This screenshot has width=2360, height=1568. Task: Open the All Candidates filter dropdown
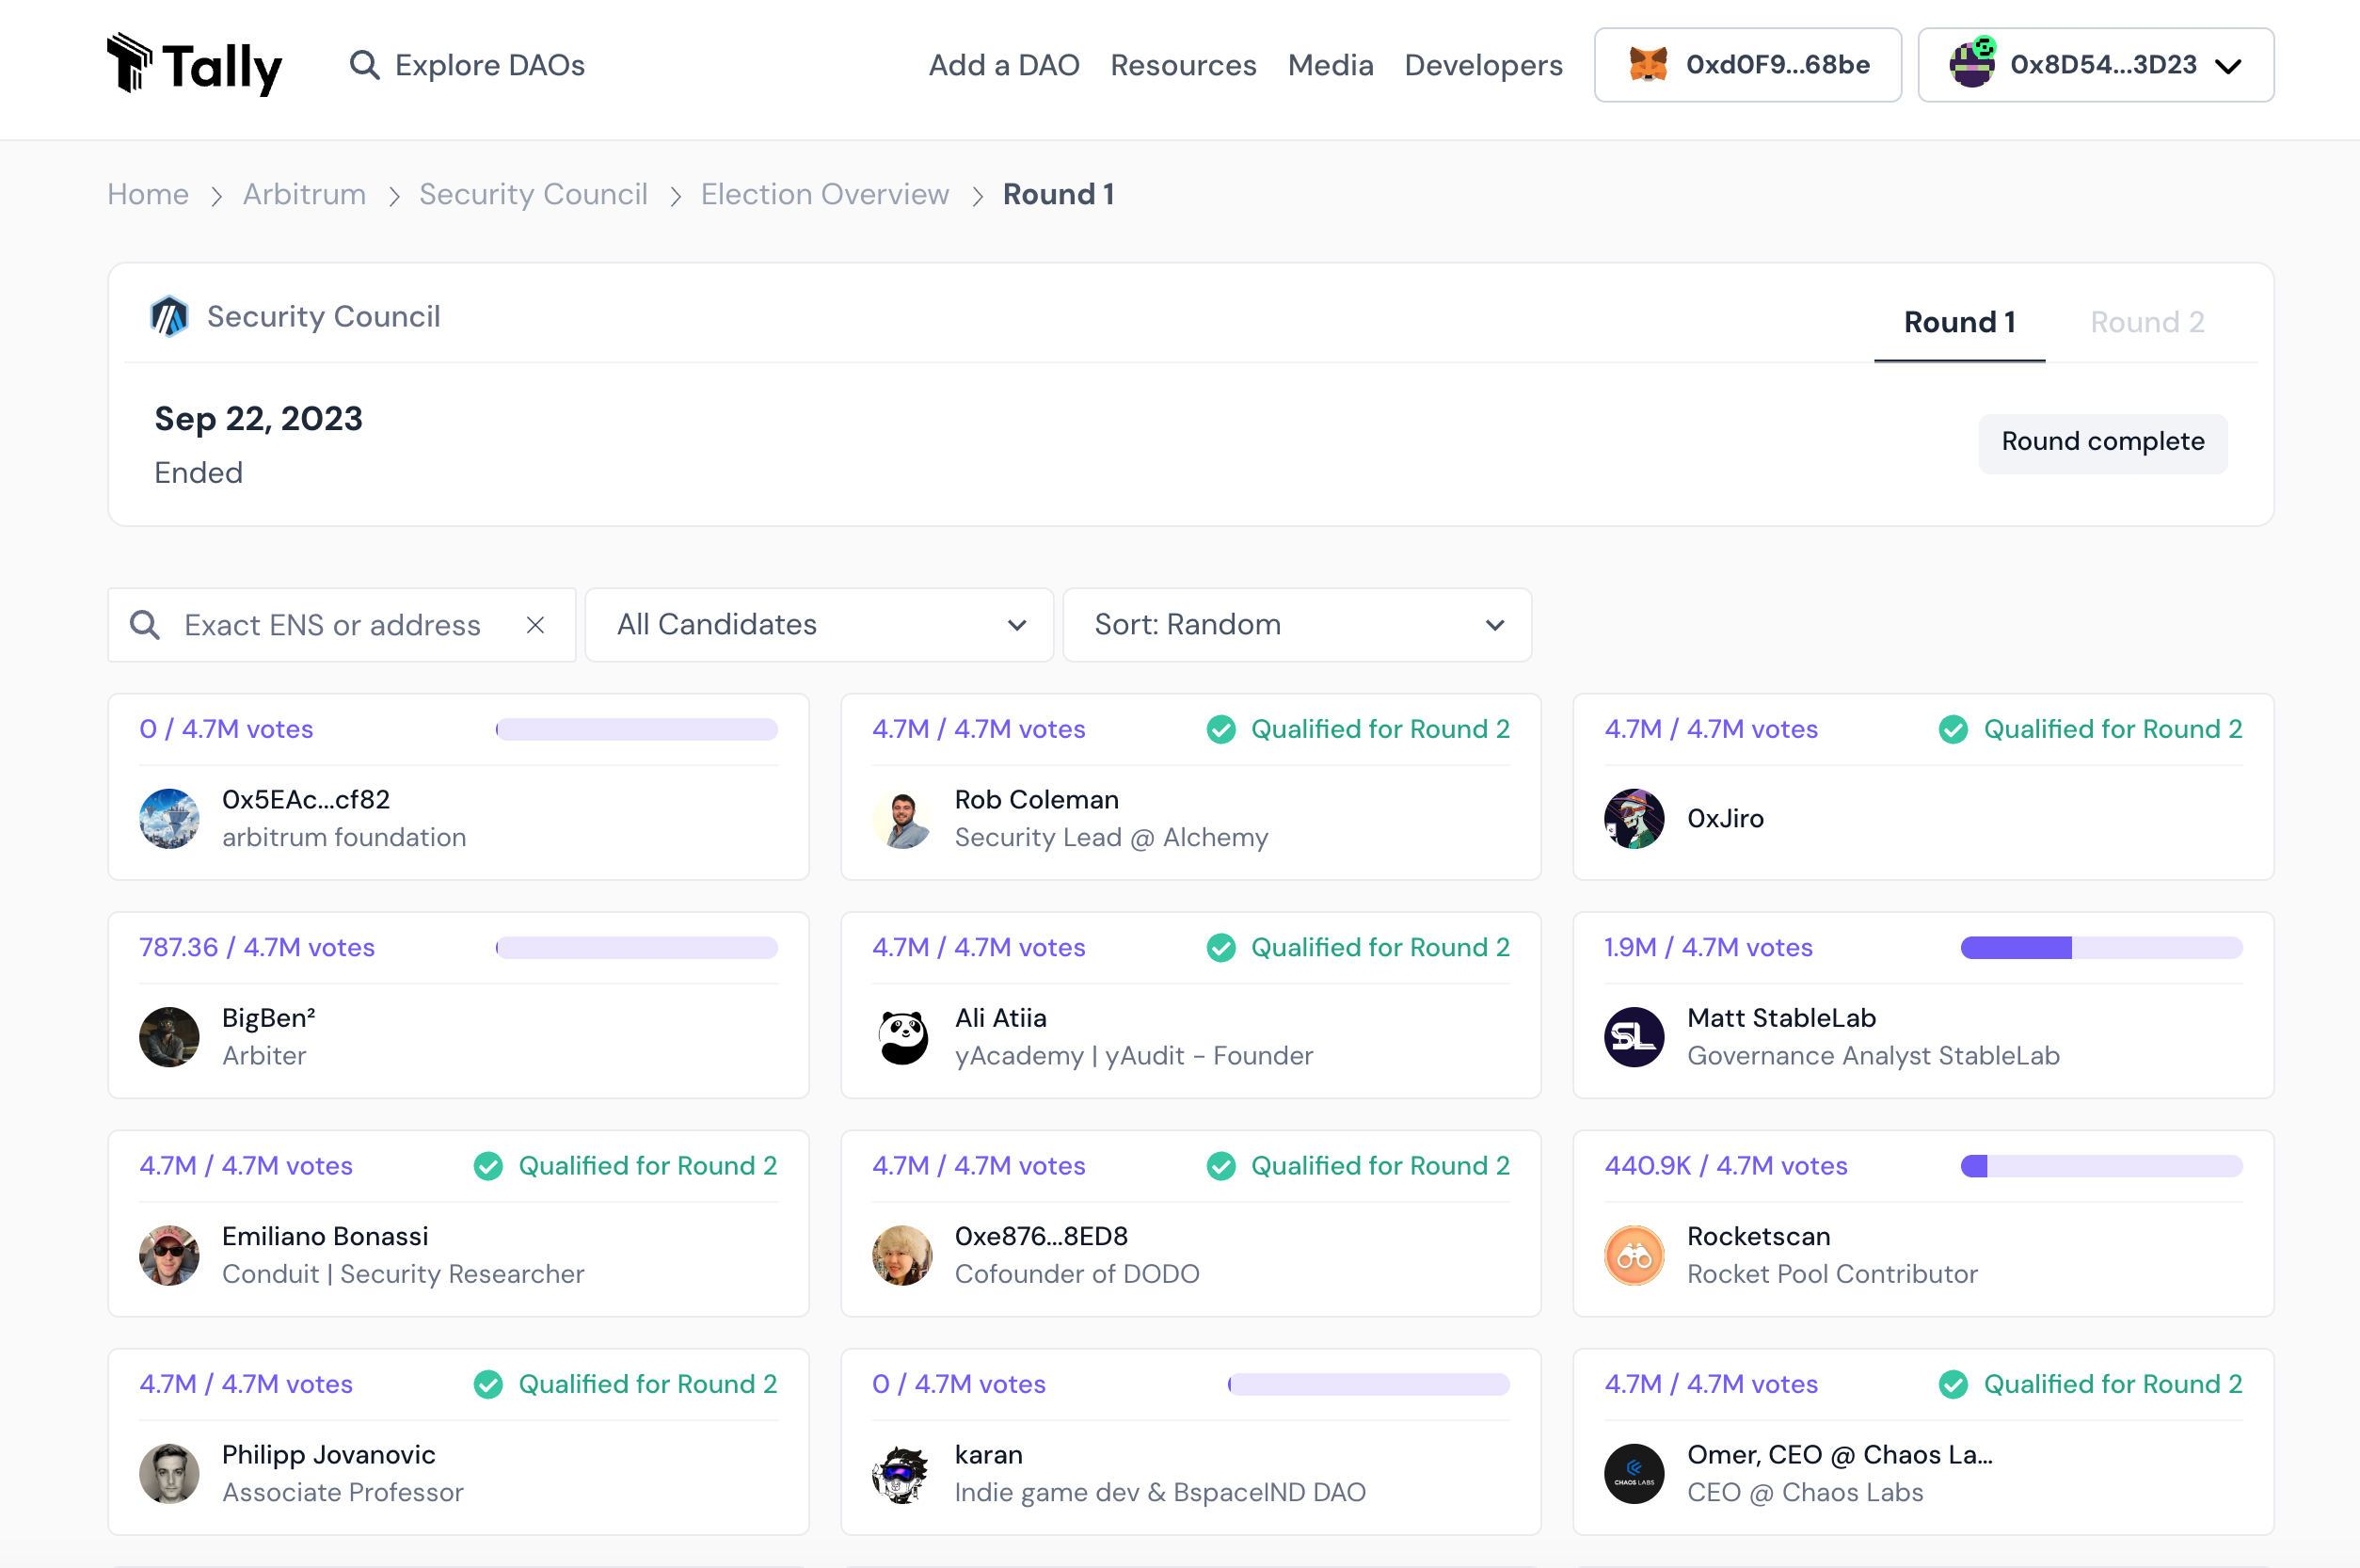820,625
